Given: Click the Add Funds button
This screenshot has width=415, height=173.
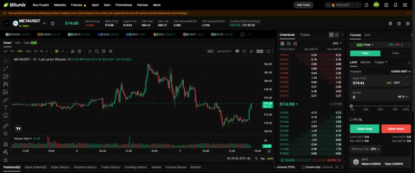Looking at the screenshot, I should [303, 5].
